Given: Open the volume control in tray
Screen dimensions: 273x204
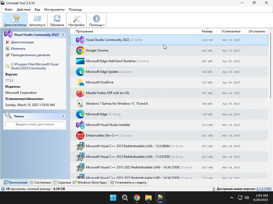Looking at the screenshot, I should (x=247, y=198).
